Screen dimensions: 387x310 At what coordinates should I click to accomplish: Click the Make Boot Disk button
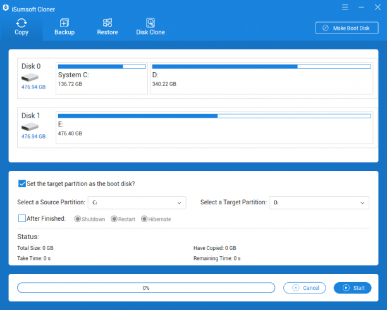pyautogui.click(x=347, y=28)
